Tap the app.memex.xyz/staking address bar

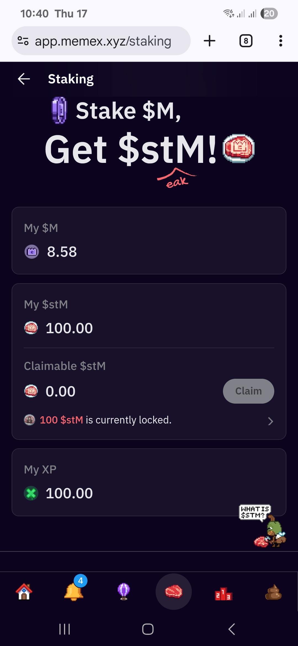coord(103,41)
